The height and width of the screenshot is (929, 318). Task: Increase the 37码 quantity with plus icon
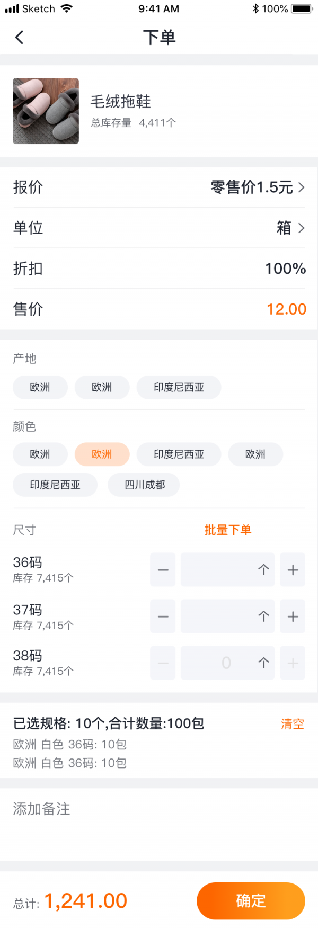click(x=292, y=616)
